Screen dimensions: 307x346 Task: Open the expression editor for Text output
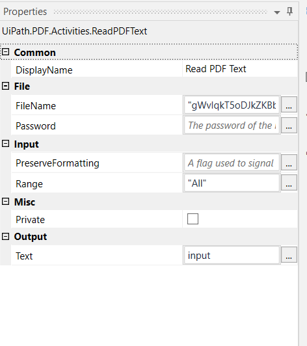[289, 255]
